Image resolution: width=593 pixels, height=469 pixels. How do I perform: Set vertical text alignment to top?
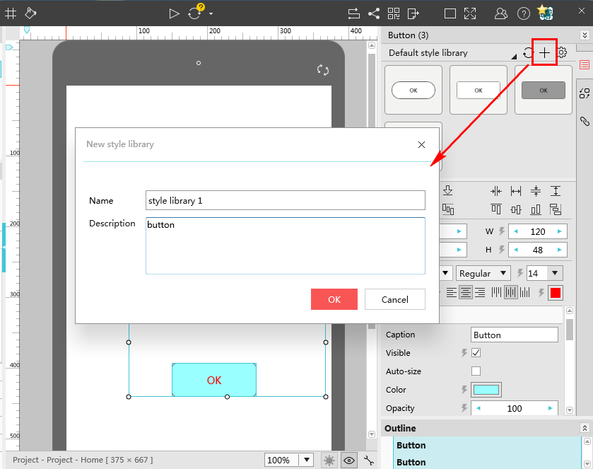(496, 292)
